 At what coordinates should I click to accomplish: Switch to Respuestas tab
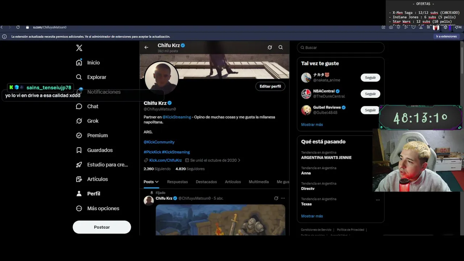click(177, 182)
